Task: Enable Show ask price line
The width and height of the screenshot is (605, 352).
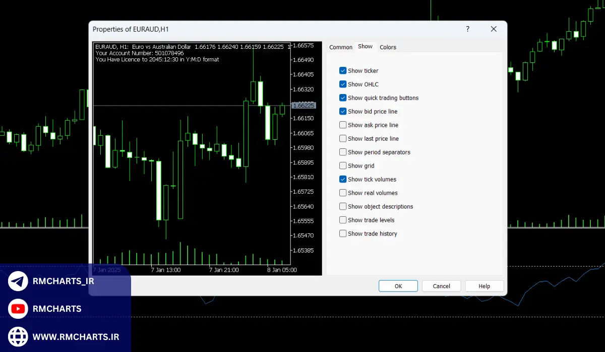Action: pos(343,125)
